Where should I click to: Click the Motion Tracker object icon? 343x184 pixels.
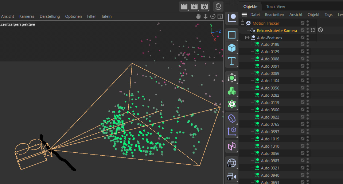pos(249,23)
